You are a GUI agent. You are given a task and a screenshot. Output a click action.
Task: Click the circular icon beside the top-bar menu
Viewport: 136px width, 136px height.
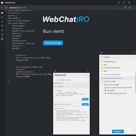(x=129, y=3)
